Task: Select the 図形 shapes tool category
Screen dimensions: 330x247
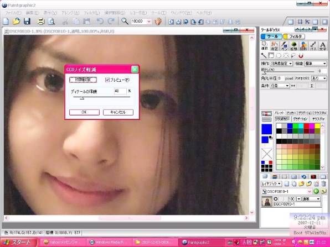Action: (x=303, y=46)
